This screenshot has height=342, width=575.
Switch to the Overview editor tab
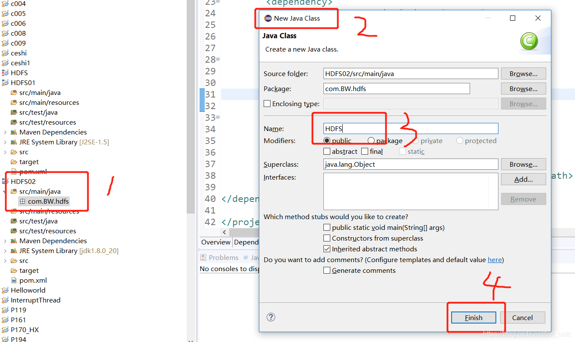point(216,242)
